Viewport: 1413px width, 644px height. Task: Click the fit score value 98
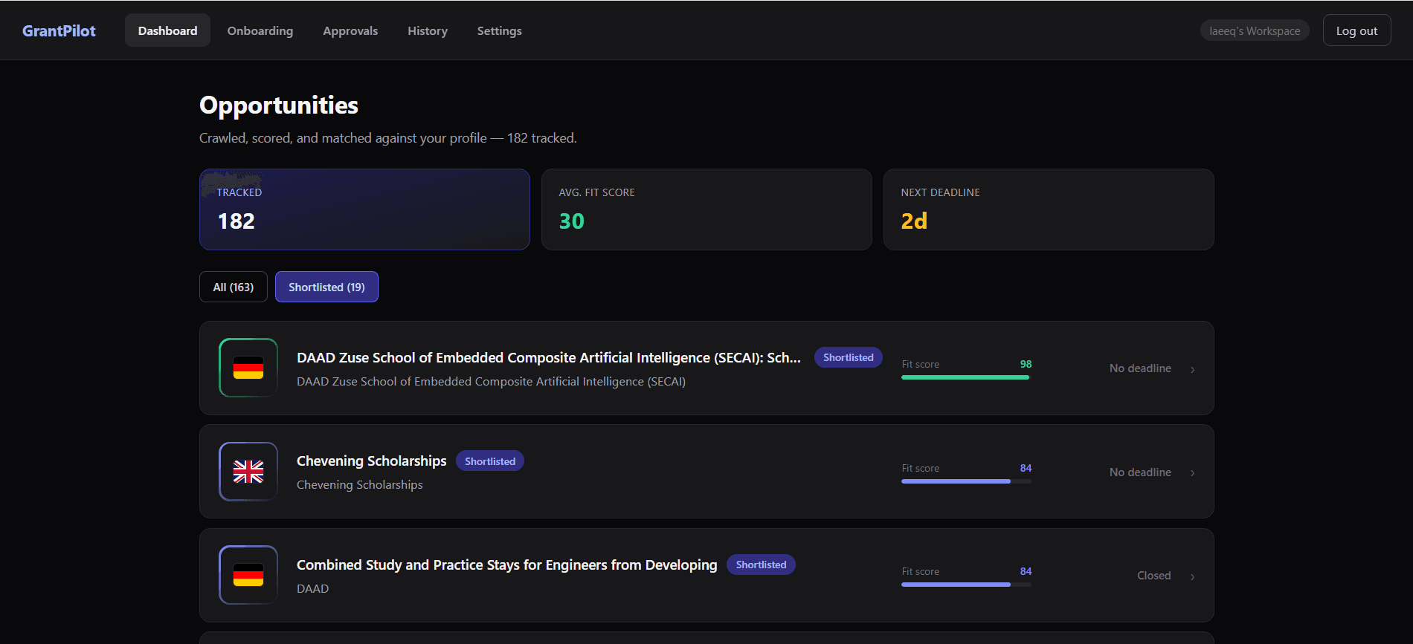pos(1026,364)
